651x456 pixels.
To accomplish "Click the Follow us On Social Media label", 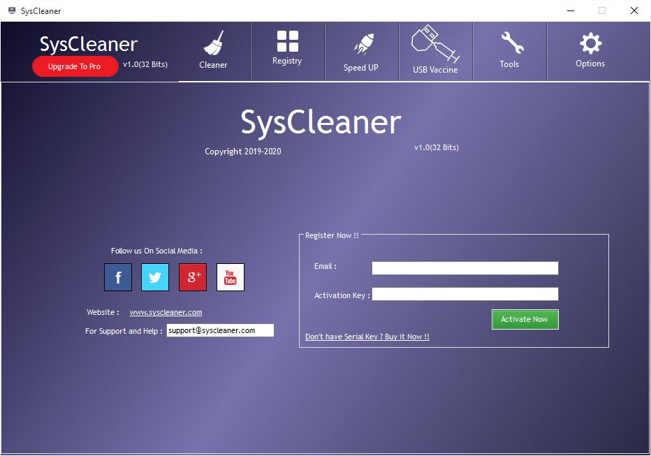I will (156, 251).
